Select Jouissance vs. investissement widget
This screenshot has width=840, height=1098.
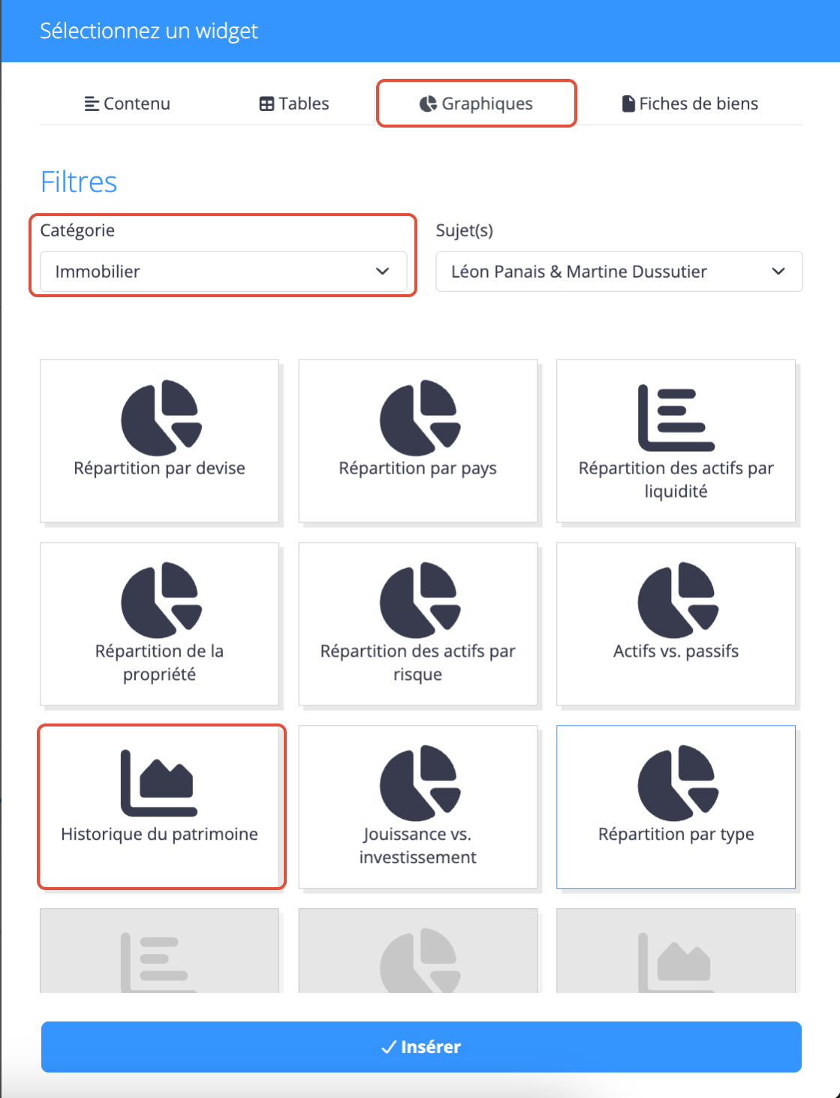[417, 806]
